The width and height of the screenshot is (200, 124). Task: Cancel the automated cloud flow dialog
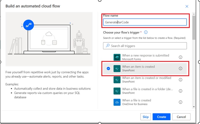(x=181, y=117)
